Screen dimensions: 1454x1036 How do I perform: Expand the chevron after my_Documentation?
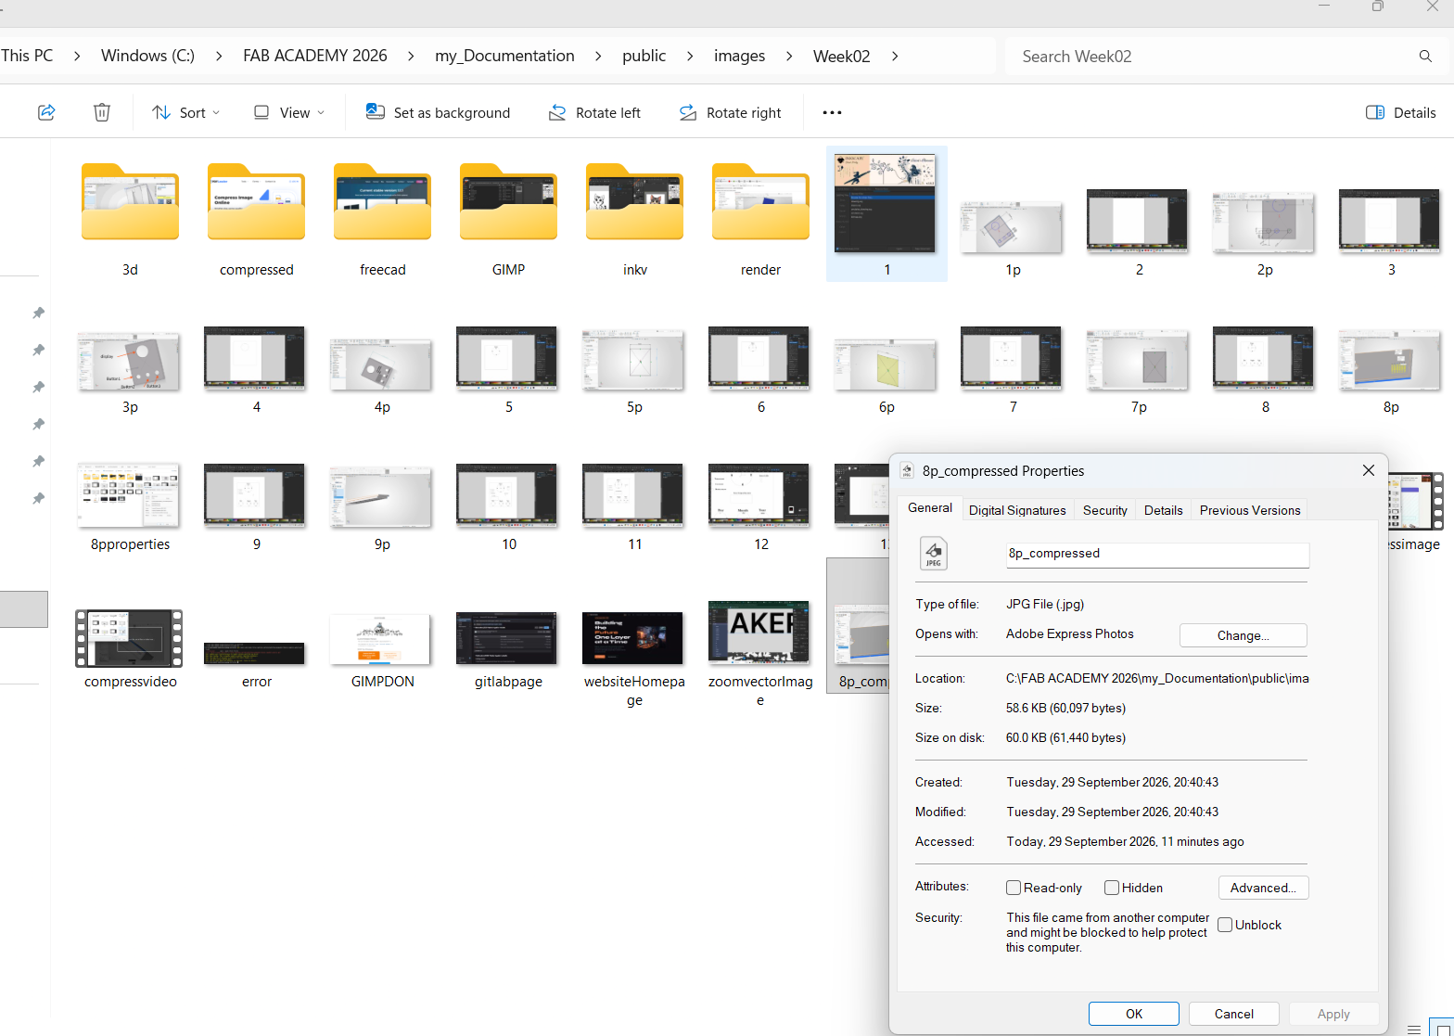(x=598, y=56)
